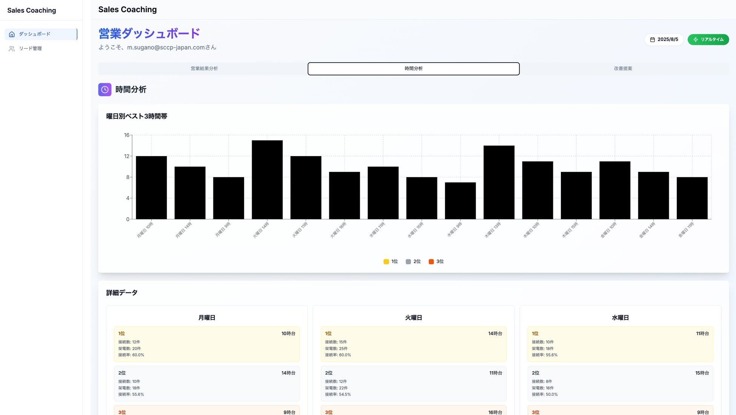Click the people icon for リード管理
This screenshot has height=415, width=736.
pos(12,49)
